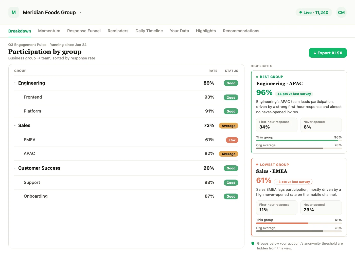Click the Live 11,240 status indicator
The image size is (355, 254).
click(314, 12)
